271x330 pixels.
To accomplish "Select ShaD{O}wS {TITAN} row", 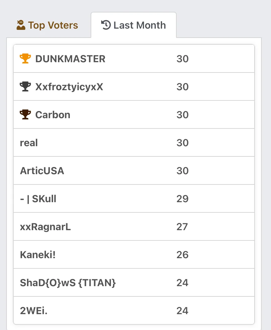I will coord(134,283).
